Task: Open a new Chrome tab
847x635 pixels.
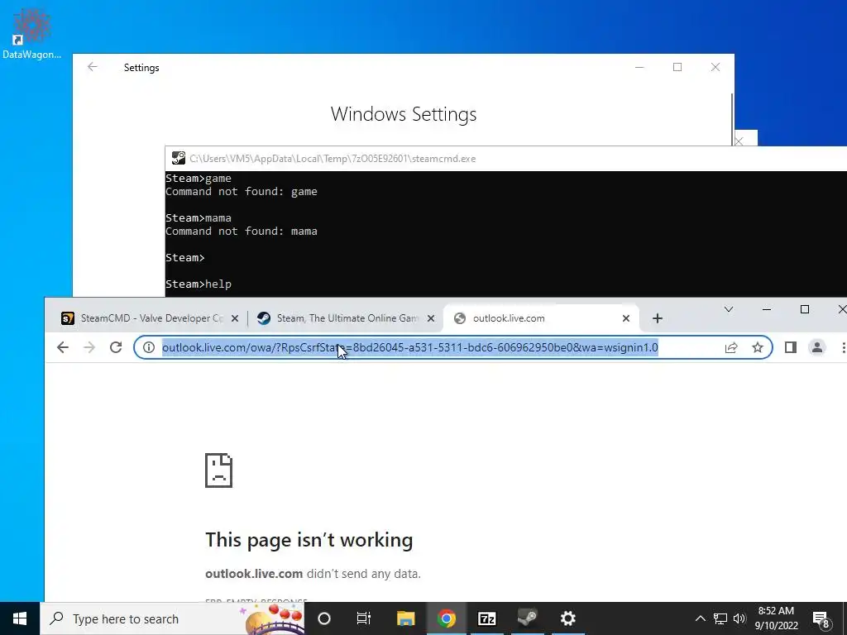Action: point(658,318)
